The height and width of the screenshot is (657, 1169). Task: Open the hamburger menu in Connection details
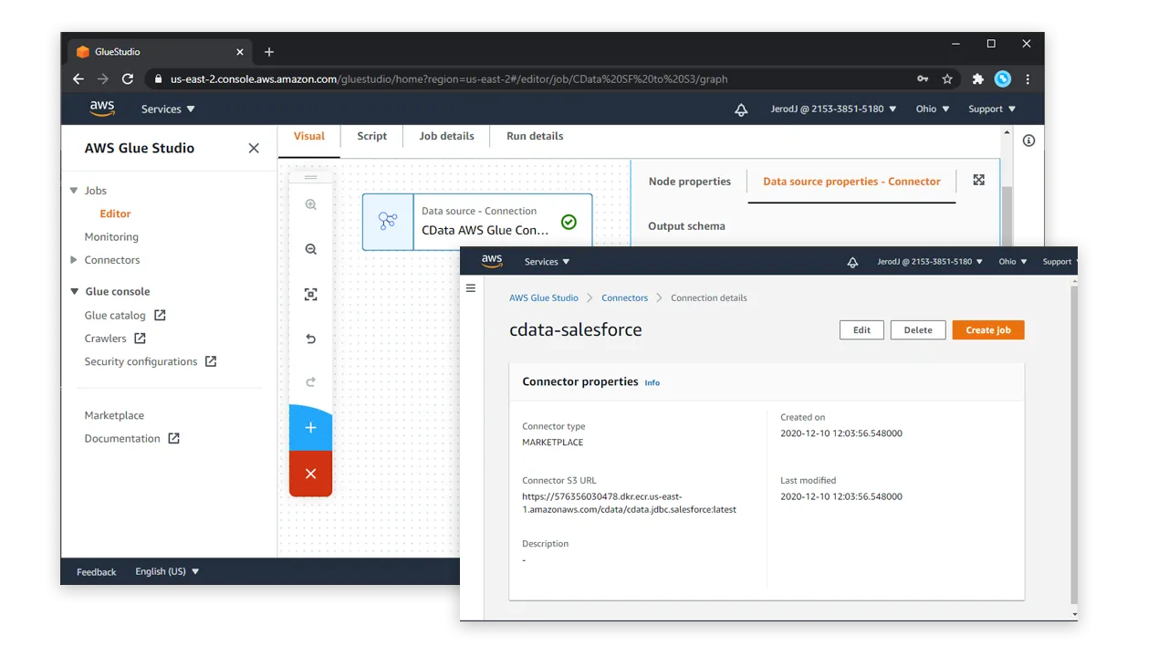point(471,287)
